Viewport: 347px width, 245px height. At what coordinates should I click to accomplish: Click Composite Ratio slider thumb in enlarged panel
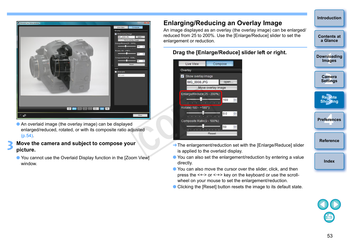pos(203,126)
